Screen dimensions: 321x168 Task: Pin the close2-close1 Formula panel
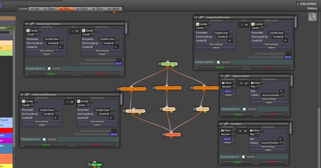pos(31,24)
